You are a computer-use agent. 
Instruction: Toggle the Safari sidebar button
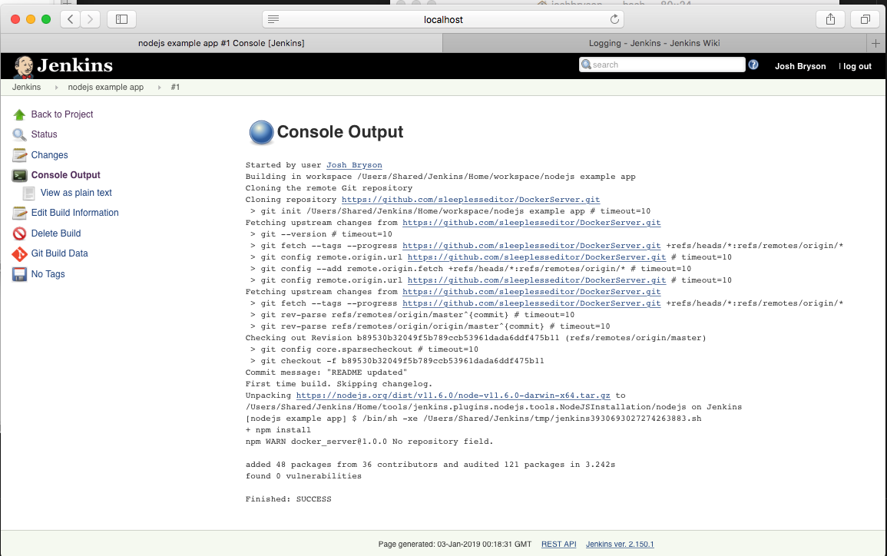click(122, 19)
